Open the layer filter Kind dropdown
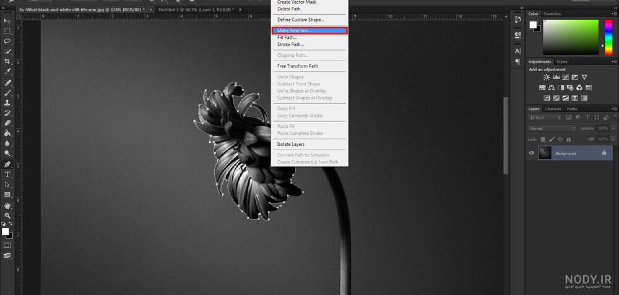619x295 pixels. (545, 118)
